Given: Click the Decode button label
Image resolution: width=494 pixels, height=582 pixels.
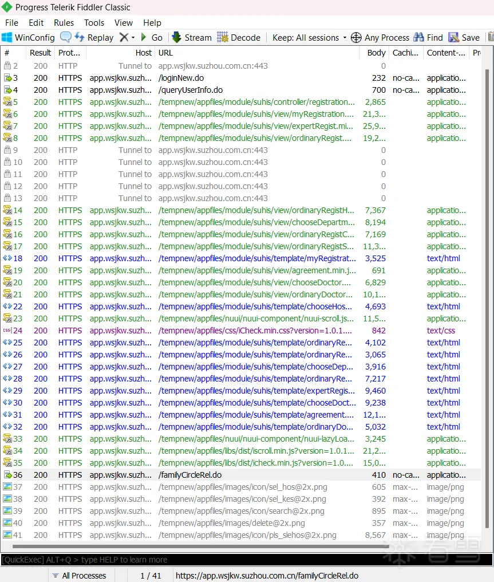Looking at the screenshot, I should tap(246, 37).
